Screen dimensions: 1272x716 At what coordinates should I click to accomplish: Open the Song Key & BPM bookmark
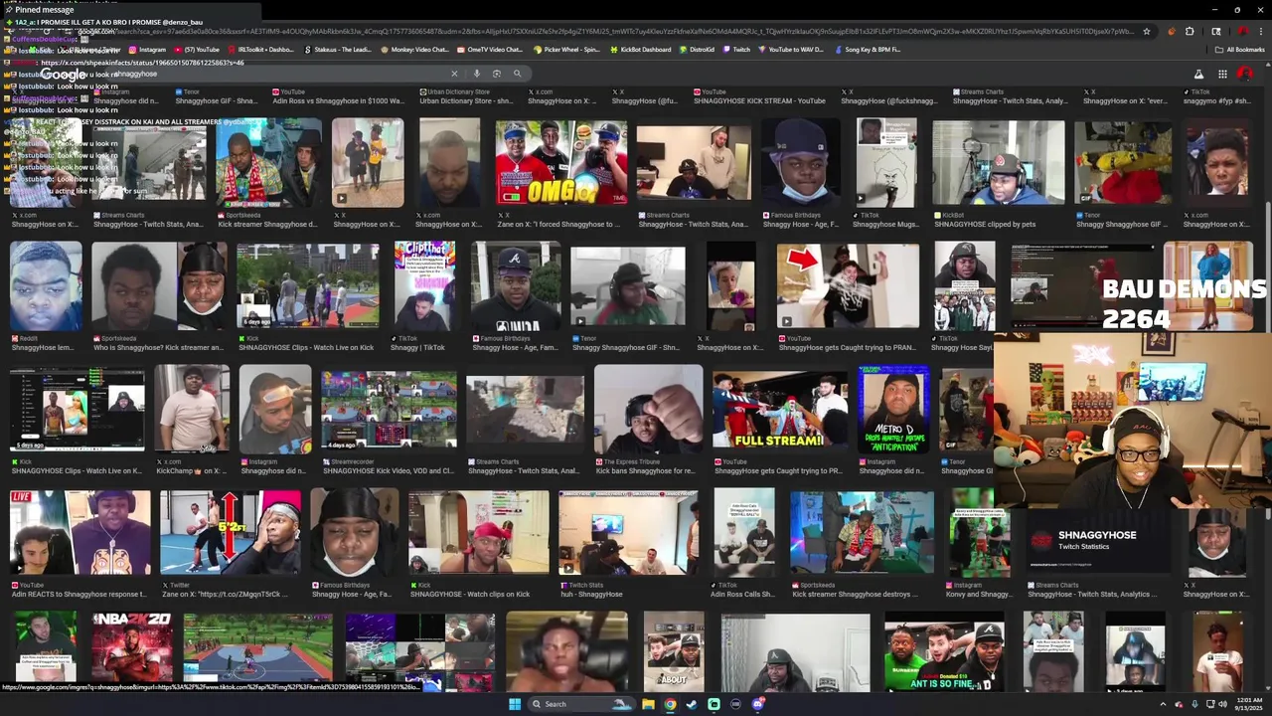point(867,49)
